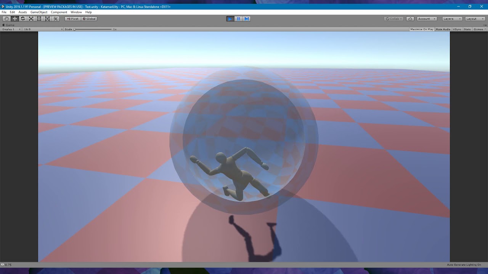Click the Unity logo in title bar
This screenshot has width=488, height=274.
click(3, 6)
